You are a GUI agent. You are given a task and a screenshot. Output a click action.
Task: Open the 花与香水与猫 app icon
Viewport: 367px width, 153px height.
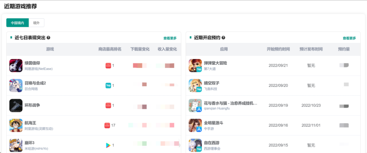coord(195,106)
